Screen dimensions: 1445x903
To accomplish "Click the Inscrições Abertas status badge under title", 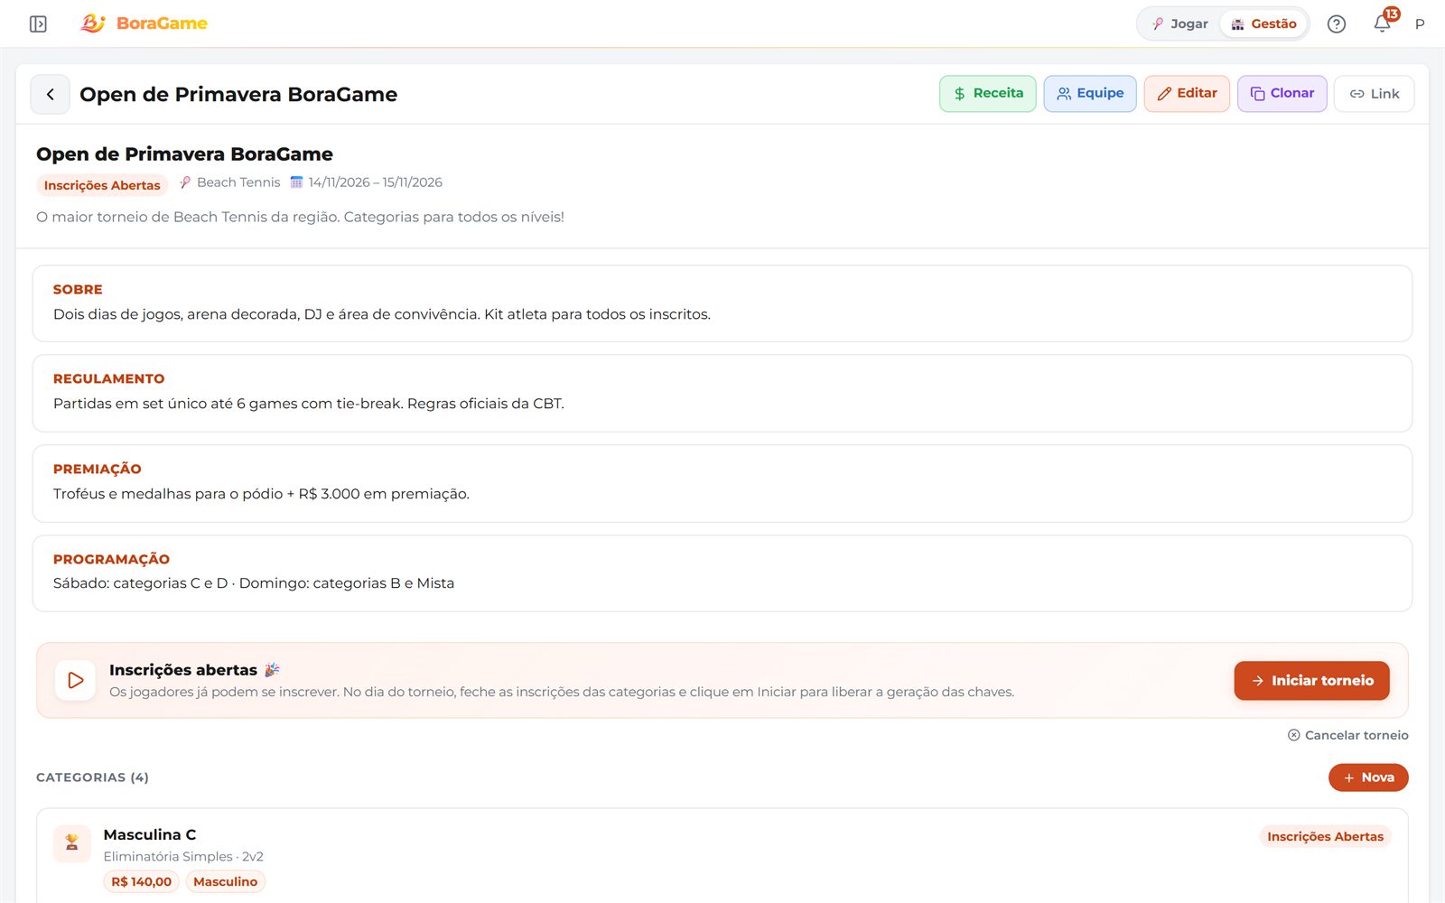I will coord(102,185).
